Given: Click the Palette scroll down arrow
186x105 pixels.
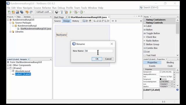Looking at the screenshot, I should (178, 55).
